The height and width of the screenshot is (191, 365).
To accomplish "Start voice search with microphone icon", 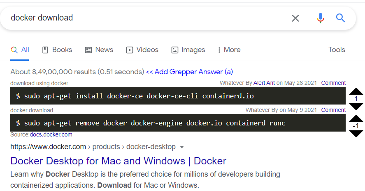I will (x=321, y=18).
